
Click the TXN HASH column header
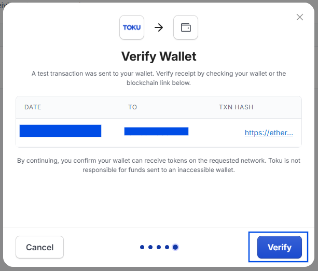coord(236,107)
